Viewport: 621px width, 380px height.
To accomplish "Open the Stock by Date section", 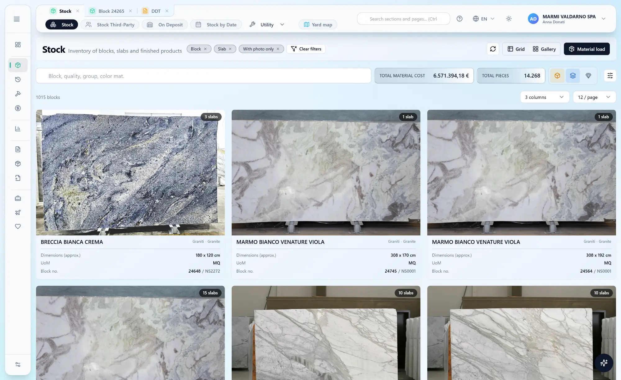I will 216,25.
